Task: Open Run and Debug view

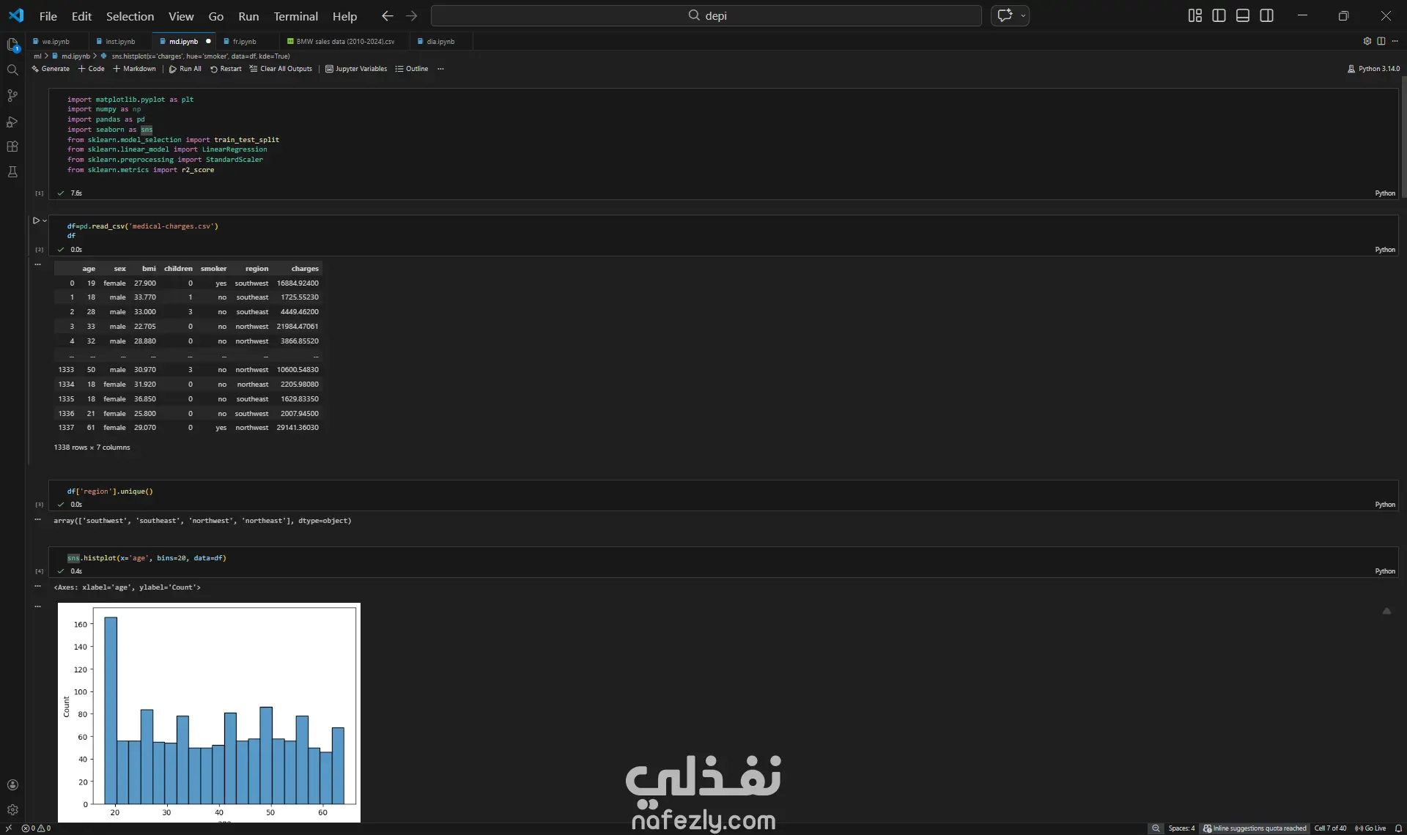Action: pyautogui.click(x=12, y=122)
